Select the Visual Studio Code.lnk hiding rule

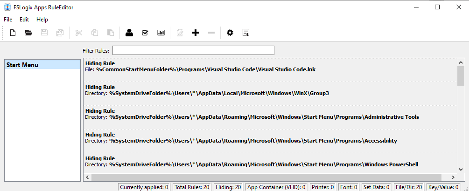pyautogui.click(x=271, y=69)
